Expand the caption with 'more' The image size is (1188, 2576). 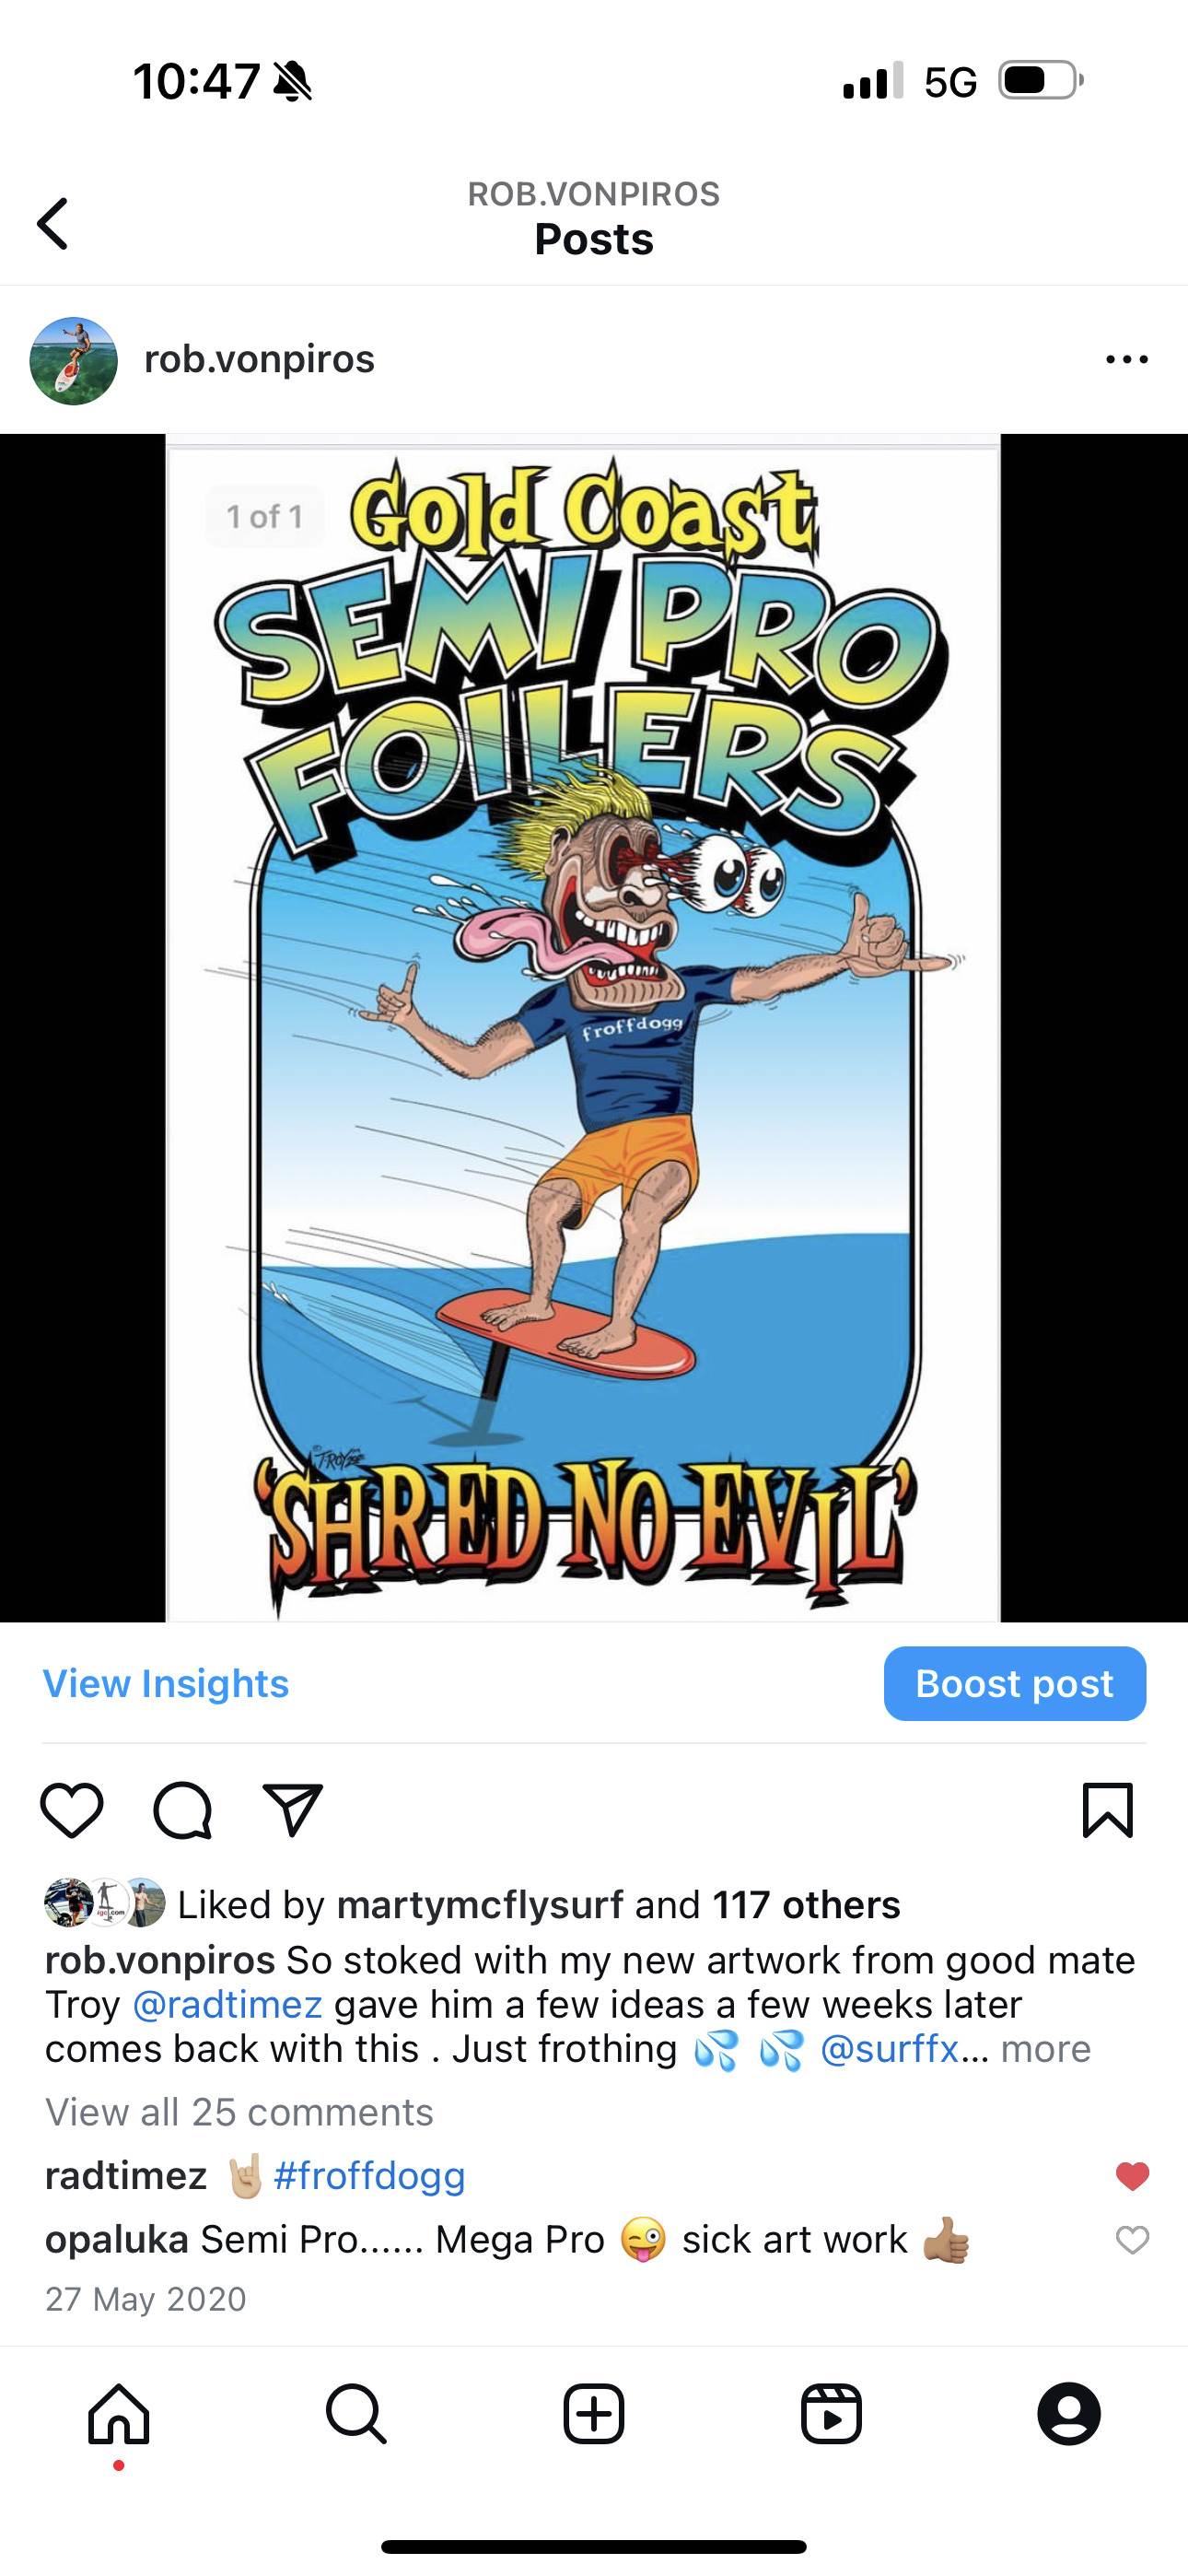click(x=1046, y=2049)
